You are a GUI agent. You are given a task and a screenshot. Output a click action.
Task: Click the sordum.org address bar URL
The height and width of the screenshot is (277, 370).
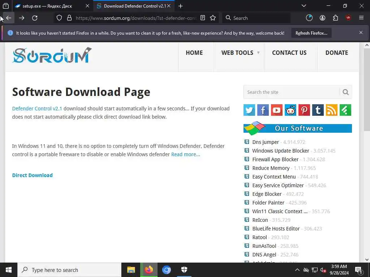coord(136,18)
